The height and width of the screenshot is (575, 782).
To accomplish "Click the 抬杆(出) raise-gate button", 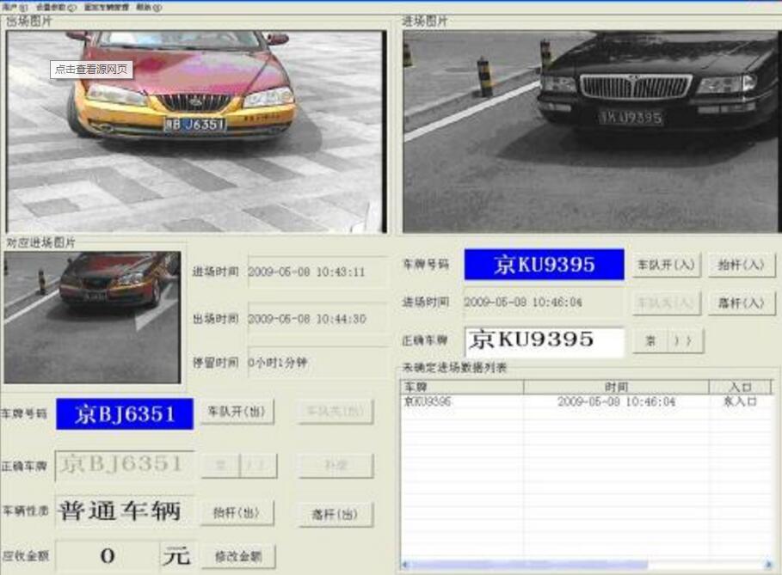I will (x=238, y=512).
